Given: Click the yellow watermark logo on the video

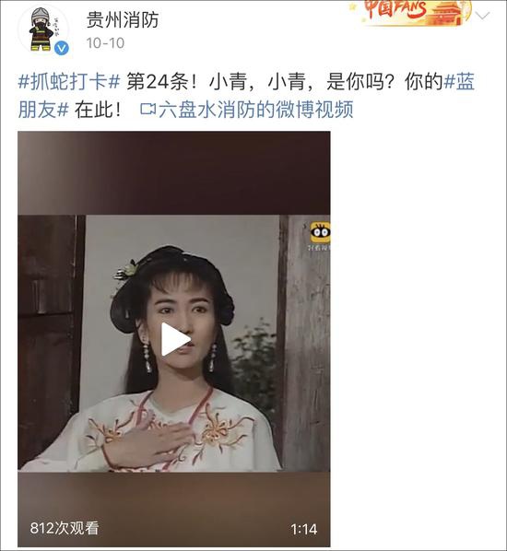Looking at the screenshot, I should tap(320, 232).
